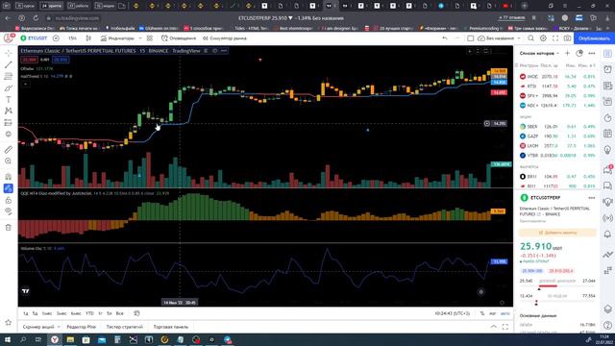
Task: Set time range to YTD
Action: (89, 313)
